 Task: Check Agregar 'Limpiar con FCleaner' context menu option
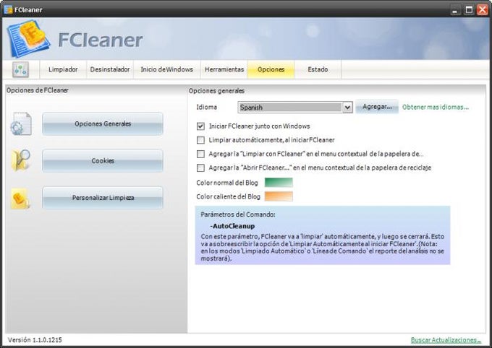coord(200,154)
